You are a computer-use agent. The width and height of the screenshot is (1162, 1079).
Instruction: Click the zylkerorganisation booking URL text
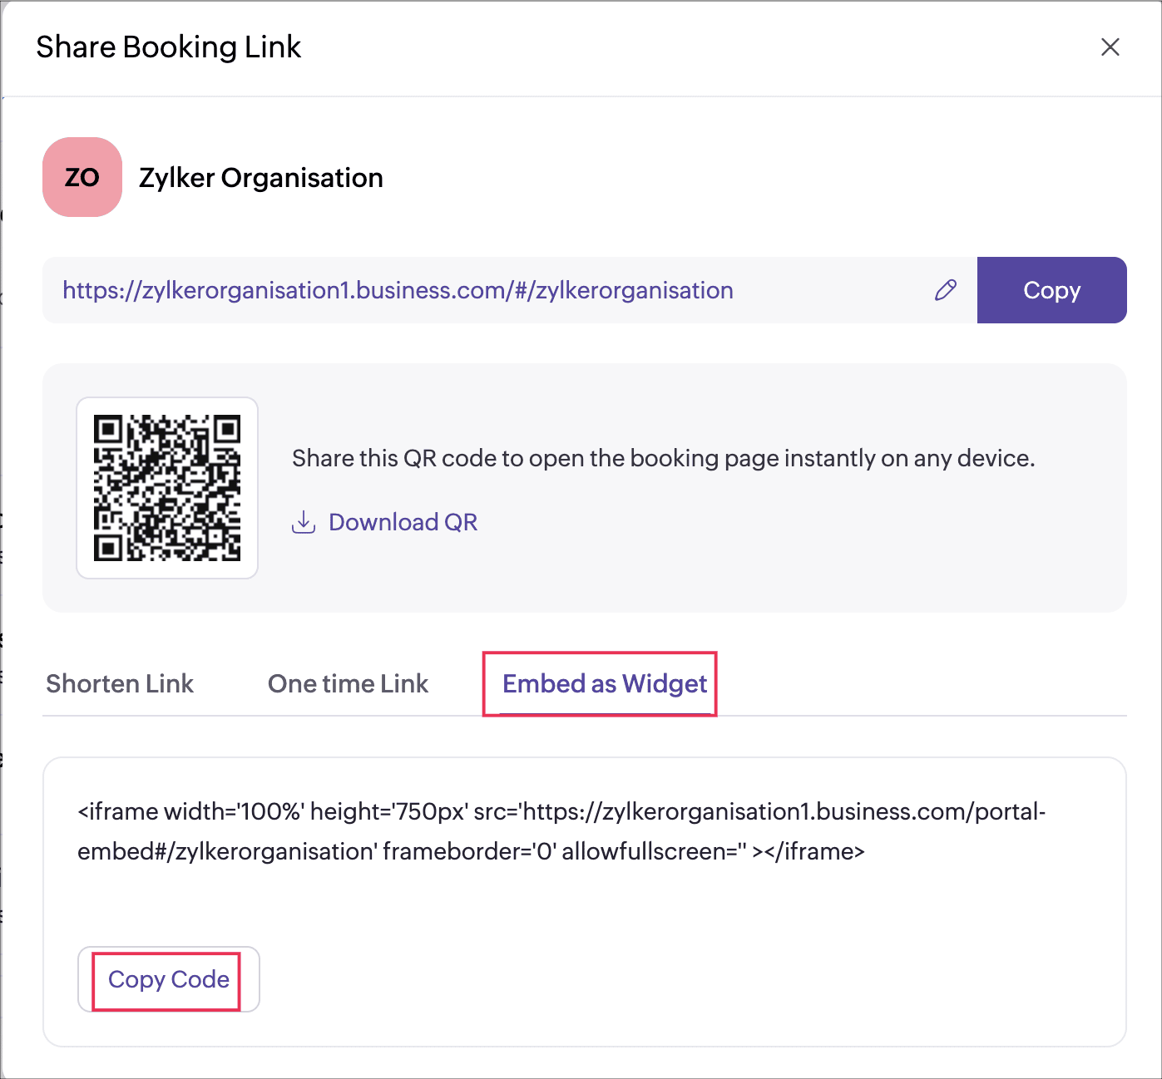click(x=398, y=290)
